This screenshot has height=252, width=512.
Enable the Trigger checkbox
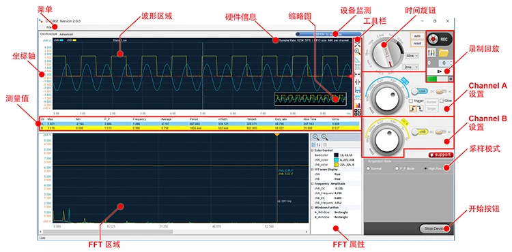click(x=411, y=101)
